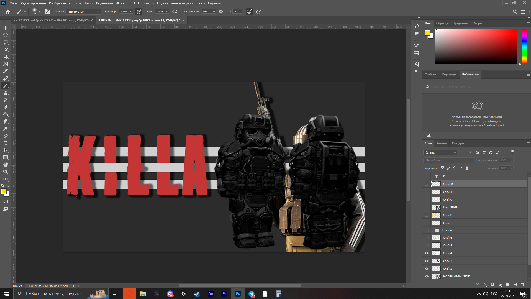The image size is (531, 299).
Task: Show the img_136029_4 layer
Action: coord(427,207)
